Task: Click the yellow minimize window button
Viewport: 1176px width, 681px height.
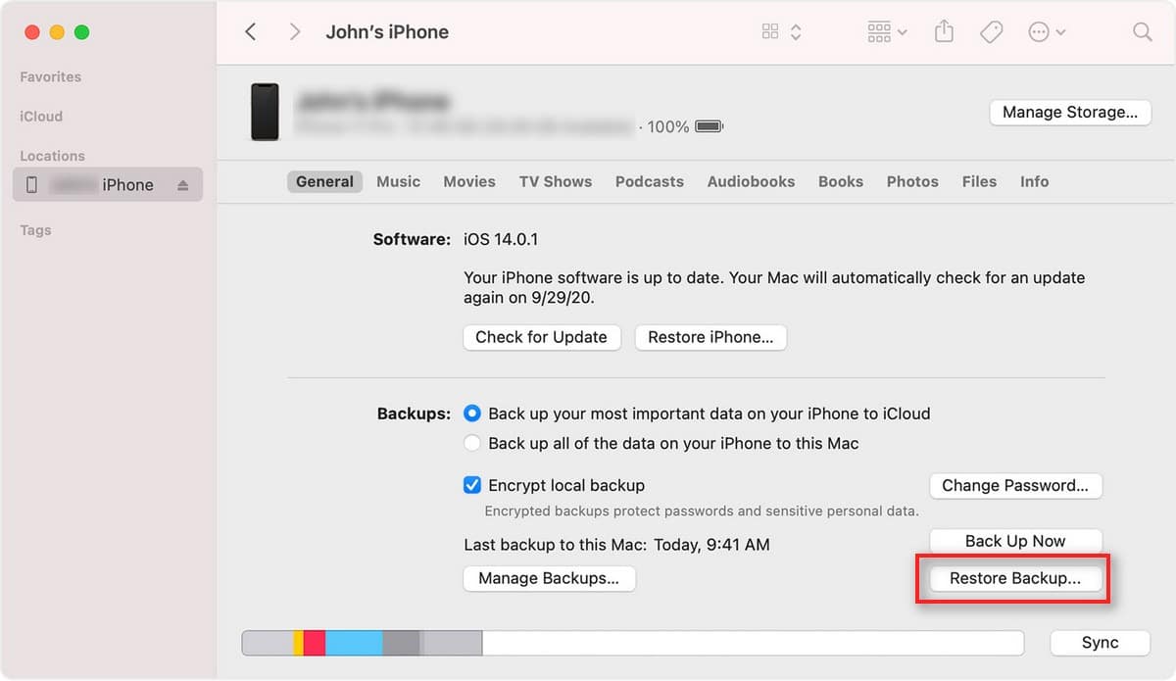Action: [x=57, y=32]
